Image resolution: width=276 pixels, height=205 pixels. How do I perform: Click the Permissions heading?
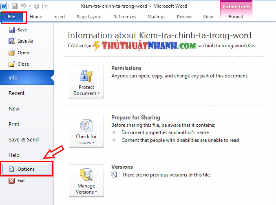[126, 68]
